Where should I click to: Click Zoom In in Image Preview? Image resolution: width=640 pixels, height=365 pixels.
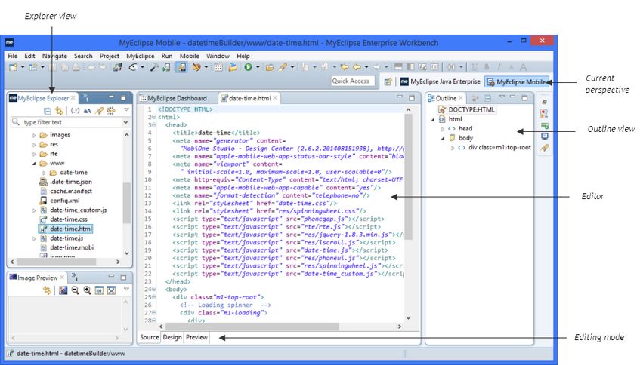coord(87,290)
